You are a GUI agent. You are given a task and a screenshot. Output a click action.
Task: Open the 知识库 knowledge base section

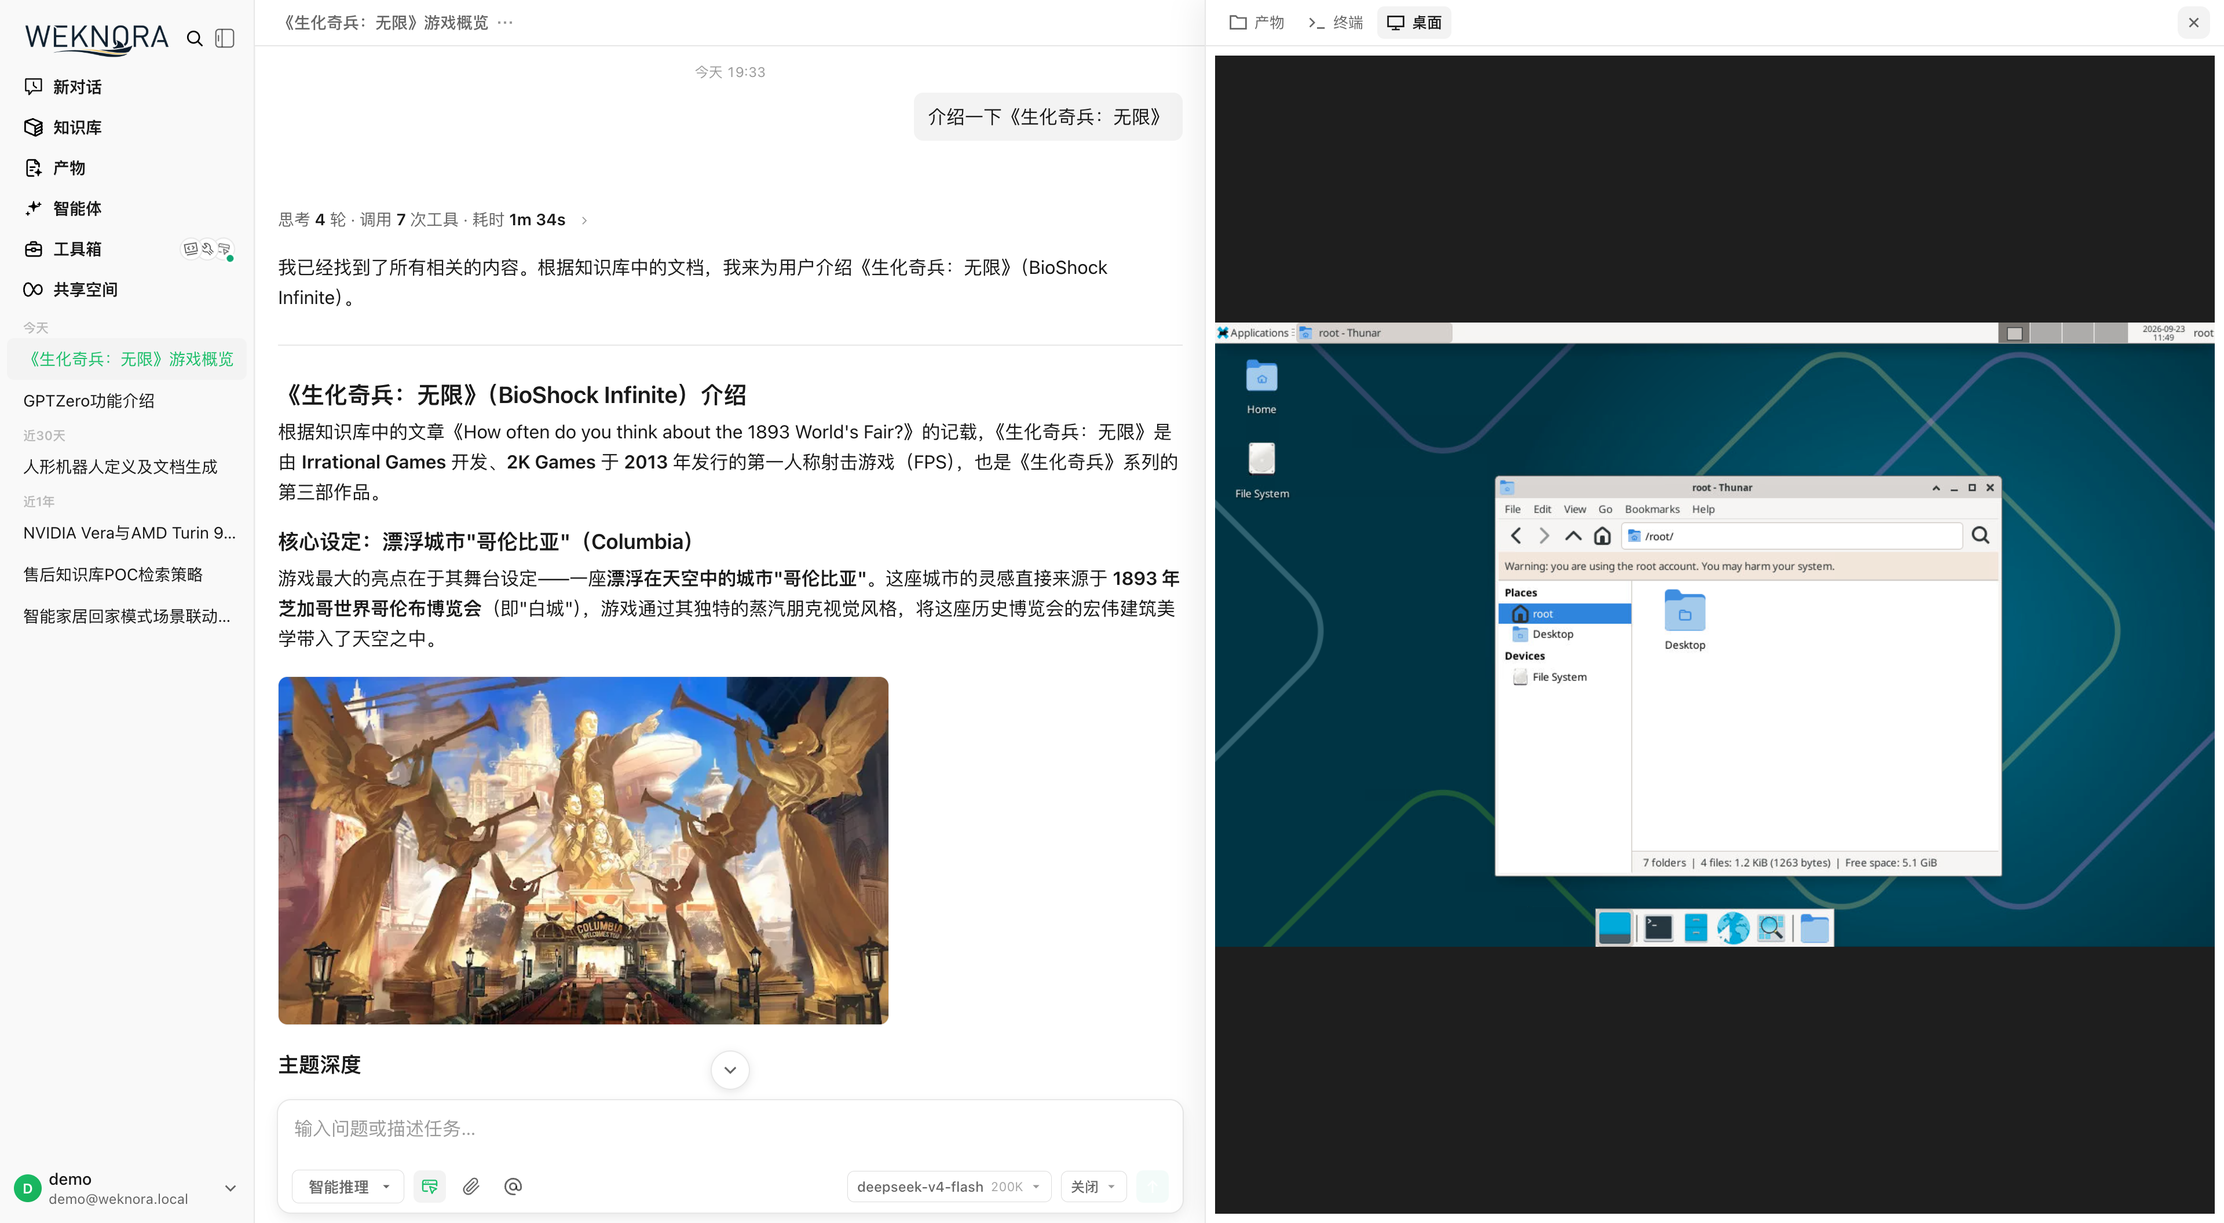click(x=77, y=127)
